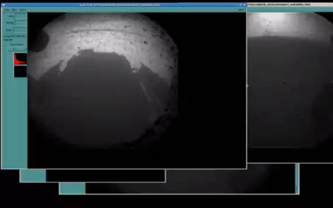Select the red histogram plot
The height and width of the screenshot is (208, 333).
tap(21, 59)
